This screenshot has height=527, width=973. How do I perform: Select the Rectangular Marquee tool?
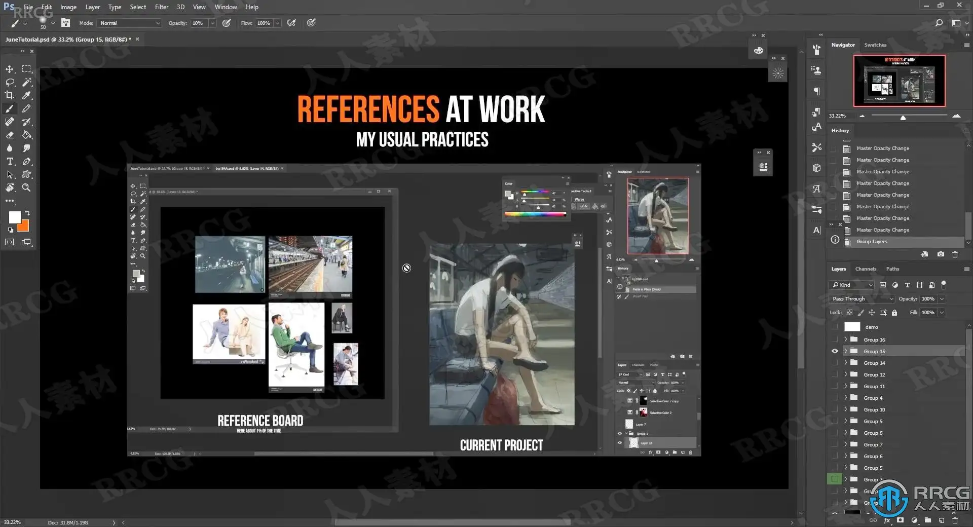tap(26, 69)
